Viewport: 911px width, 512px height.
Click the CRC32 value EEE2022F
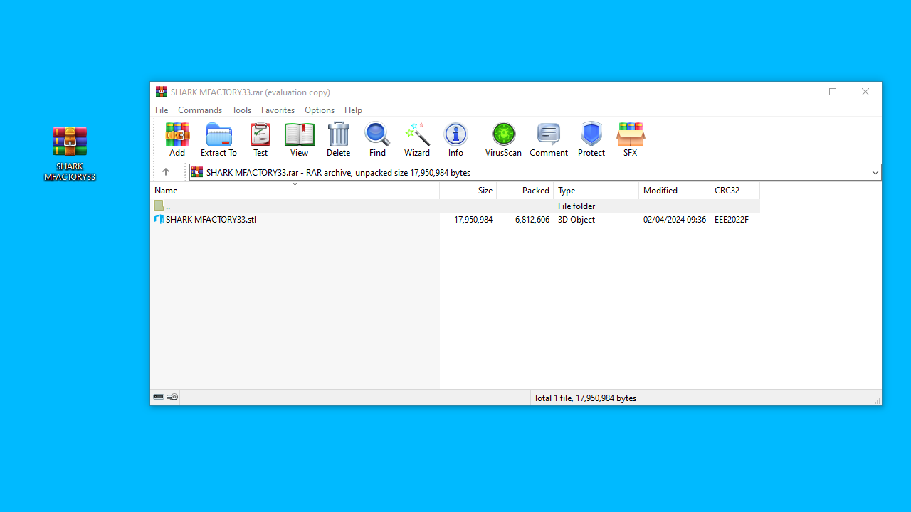(x=732, y=220)
